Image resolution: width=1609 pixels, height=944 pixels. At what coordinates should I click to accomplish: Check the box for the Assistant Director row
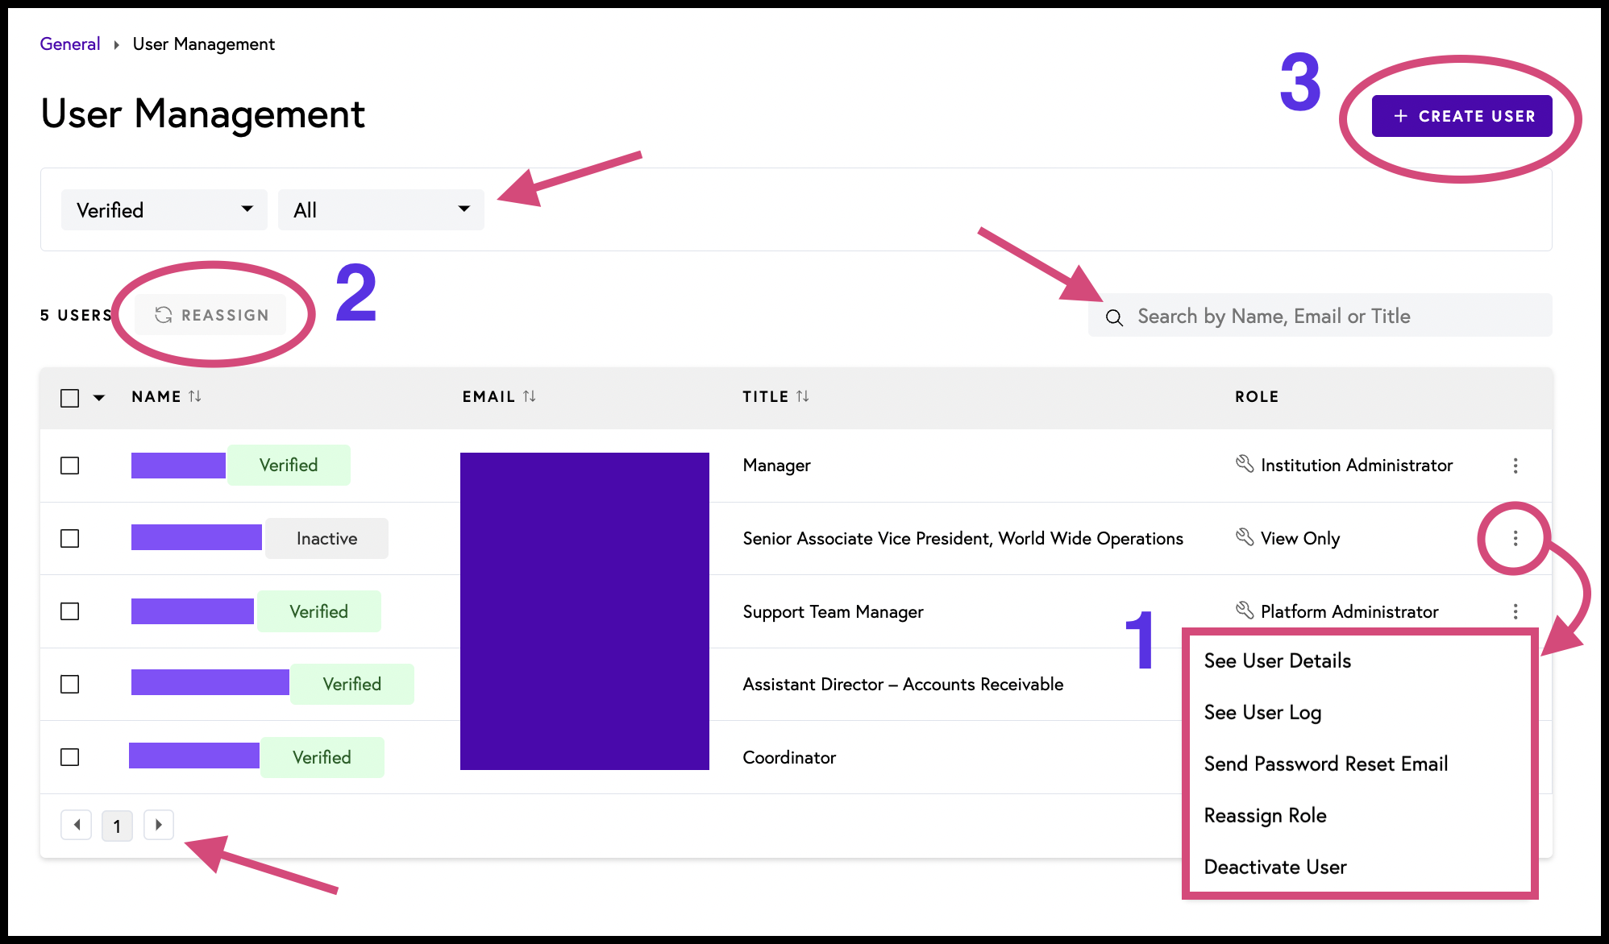pos(70,684)
